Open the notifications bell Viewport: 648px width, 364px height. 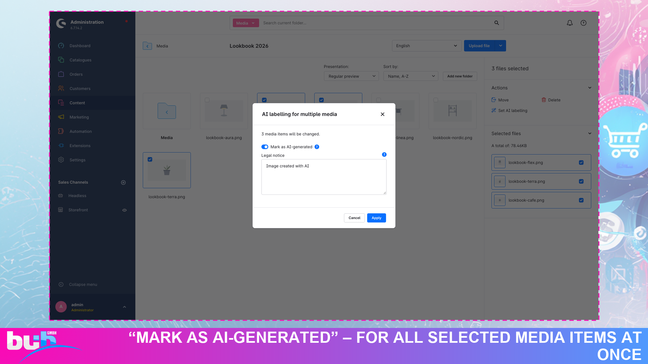pos(570,23)
